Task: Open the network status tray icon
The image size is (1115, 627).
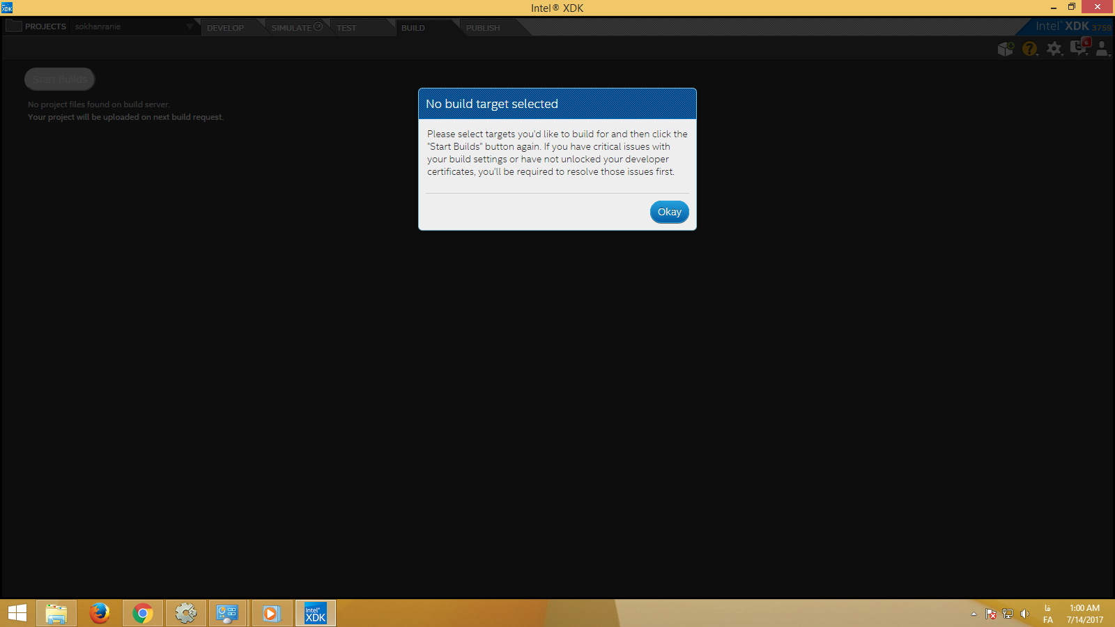Action: point(1008,614)
